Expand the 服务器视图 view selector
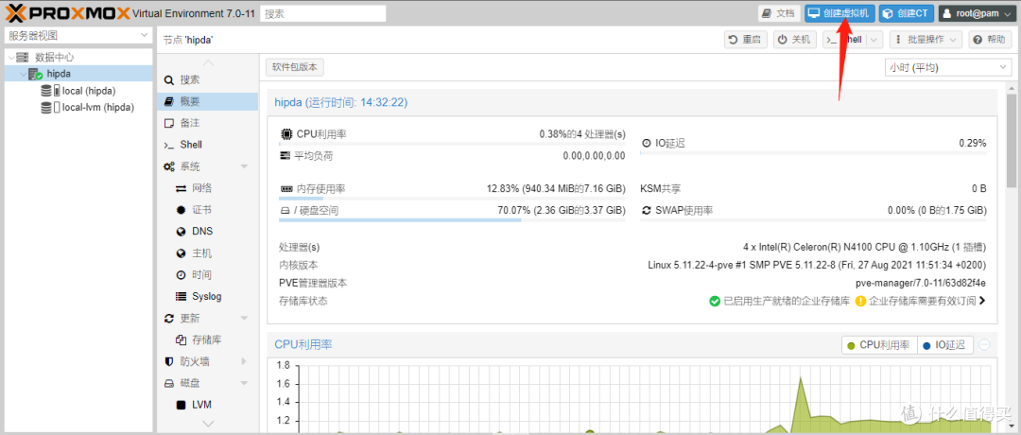The image size is (1021, 435). (x=78, y=35)
